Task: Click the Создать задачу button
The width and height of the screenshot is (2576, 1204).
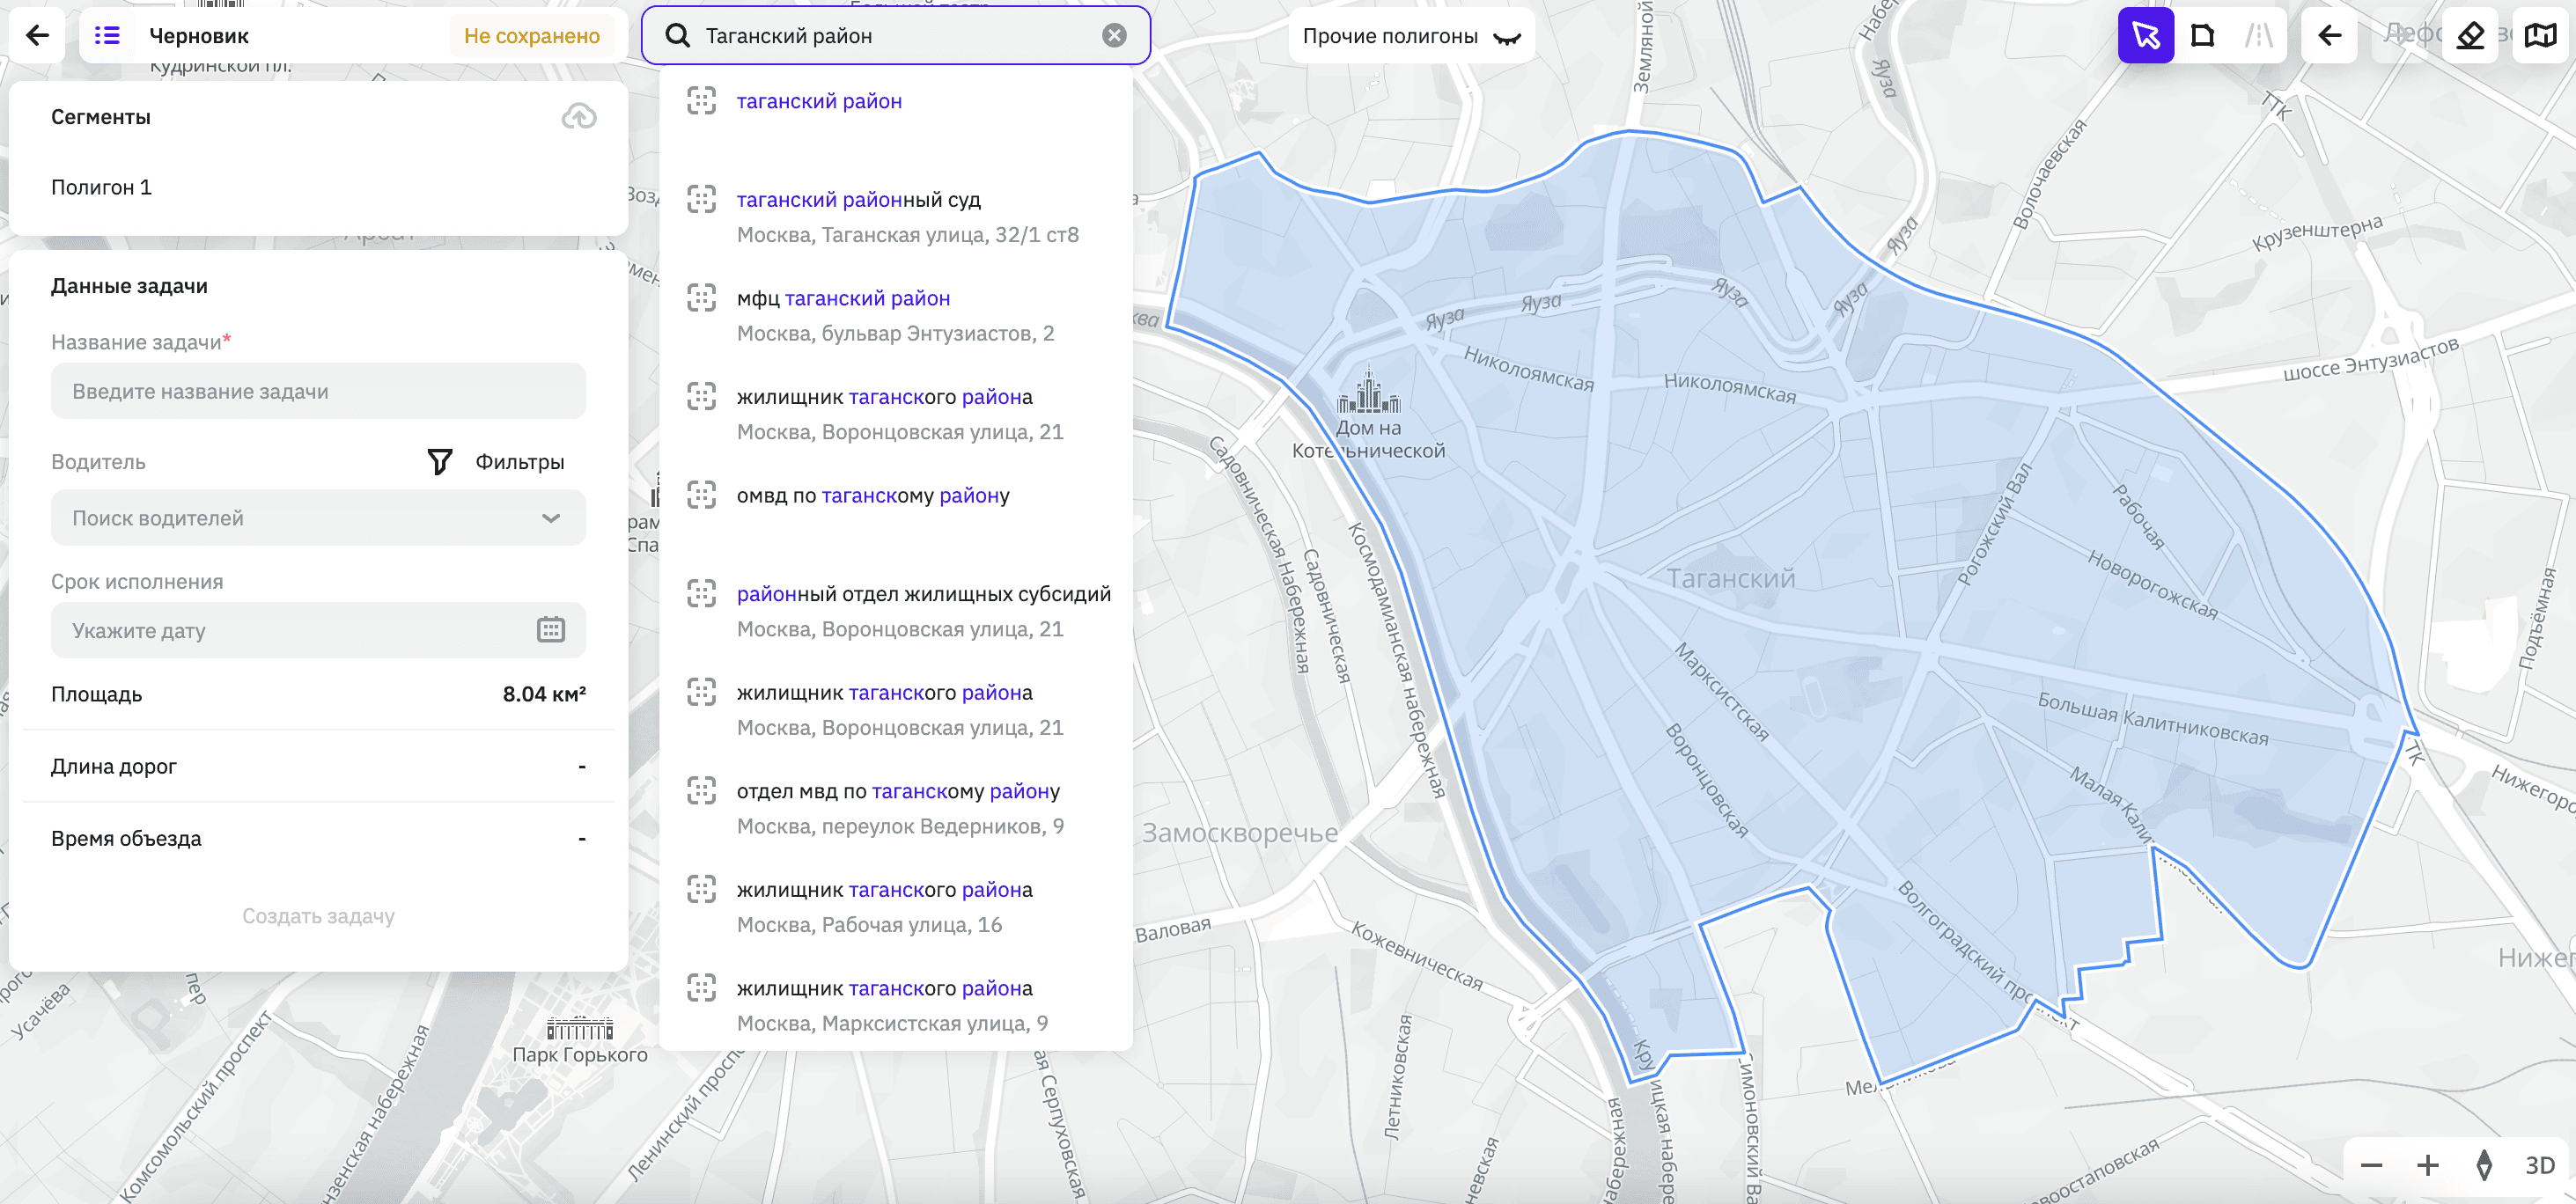Action: click(x=317, y=915)
